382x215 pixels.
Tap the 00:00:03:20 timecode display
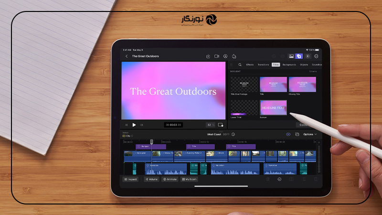click(x=173, y=125)
